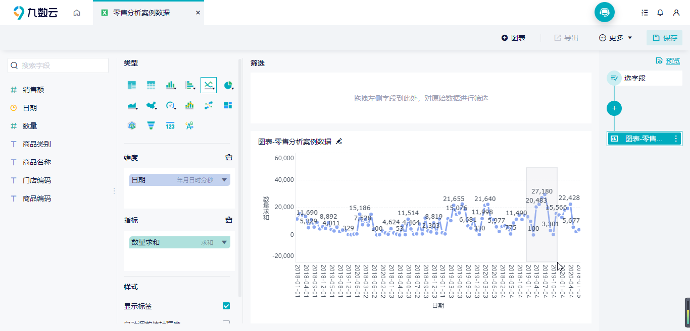Image resolution: width=690 pixels, height=331 pixels.
Task: Go to the home tab
Action: (x=77, y=13)
